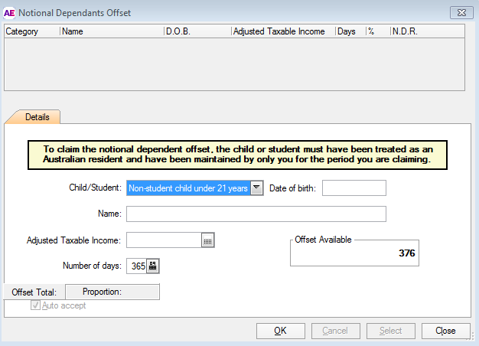Screen dimensions: 479x346
Task: Open calculator icon next to Number of days
Action: click(x=152, y=266)
